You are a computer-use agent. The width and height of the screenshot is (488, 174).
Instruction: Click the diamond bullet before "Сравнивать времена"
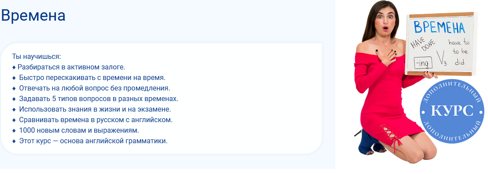14,120
